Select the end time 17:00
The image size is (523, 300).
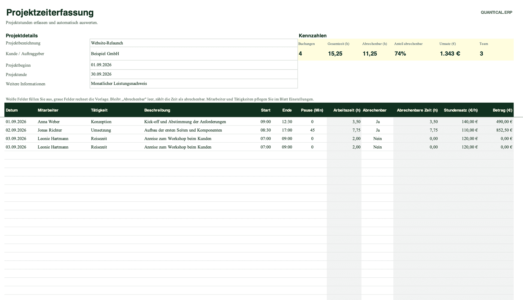coord(287,130)
